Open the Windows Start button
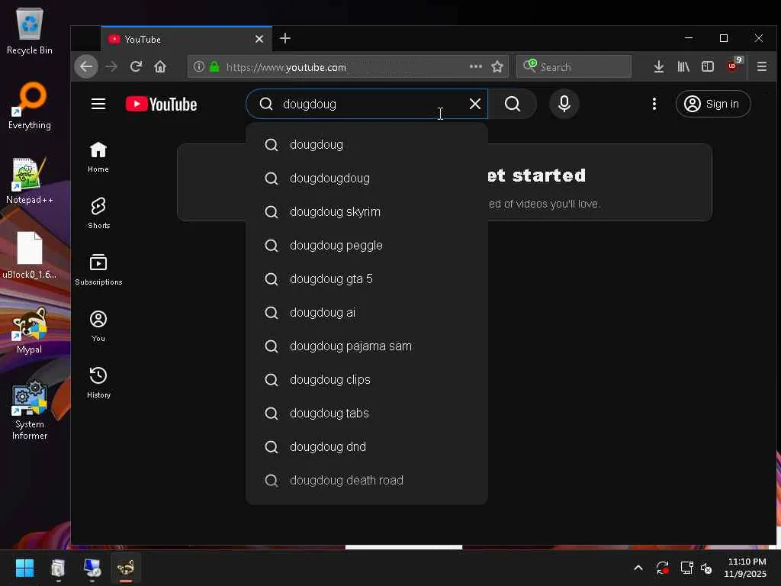This screenshot has height=586, width=781. pyautogui.click(x=24, y=568)
